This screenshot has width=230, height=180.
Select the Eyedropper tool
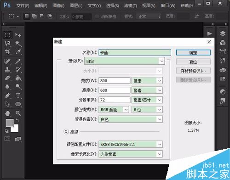point(18,52)
